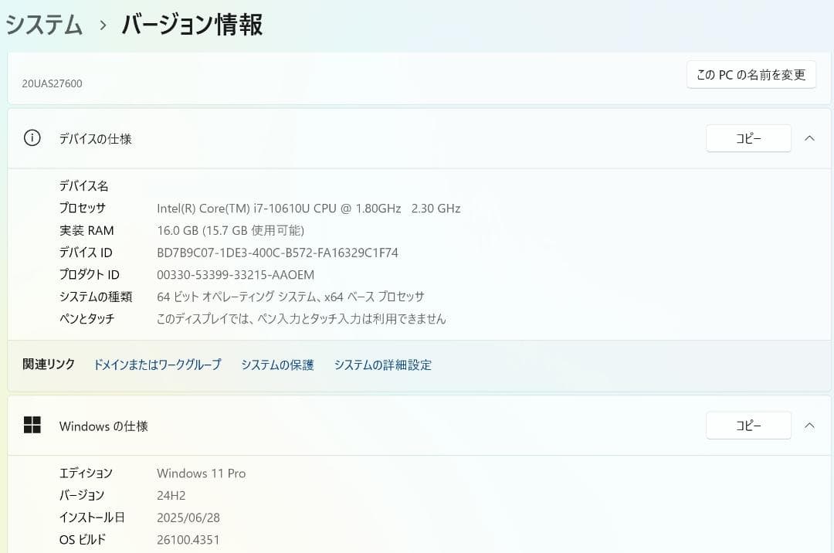Open the システムの保護 link
This screenshot has width=834, height=553.
276,365
